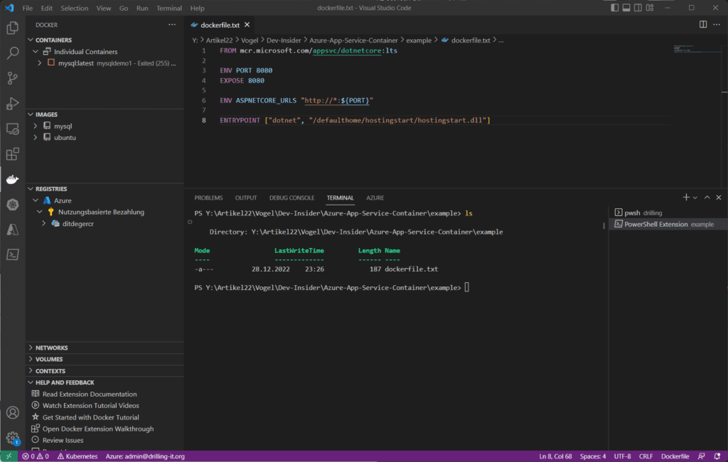Click Azure account admin@drilling-it.org in status bar
The width and height of the screenshot is (728, 462).
[145, 456]
